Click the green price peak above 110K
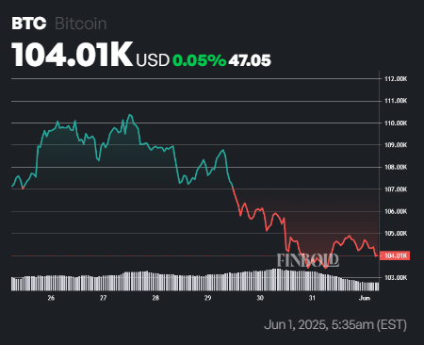 point(130,115)
